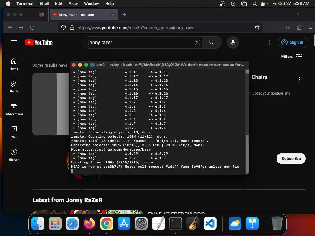315x236 pixels.
Task: Open the Help menu
Action: [x=109, y=3]
